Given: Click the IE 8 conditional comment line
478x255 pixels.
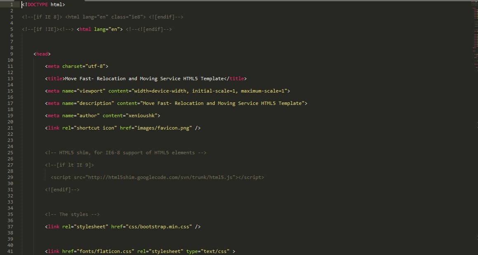Looking at the screenshot, I should [103, 17].
